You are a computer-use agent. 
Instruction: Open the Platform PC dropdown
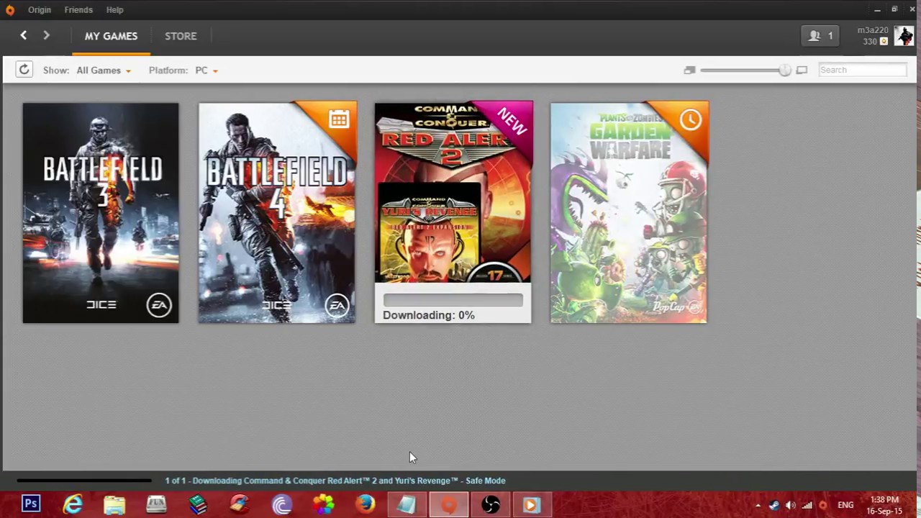pos(207,71)
